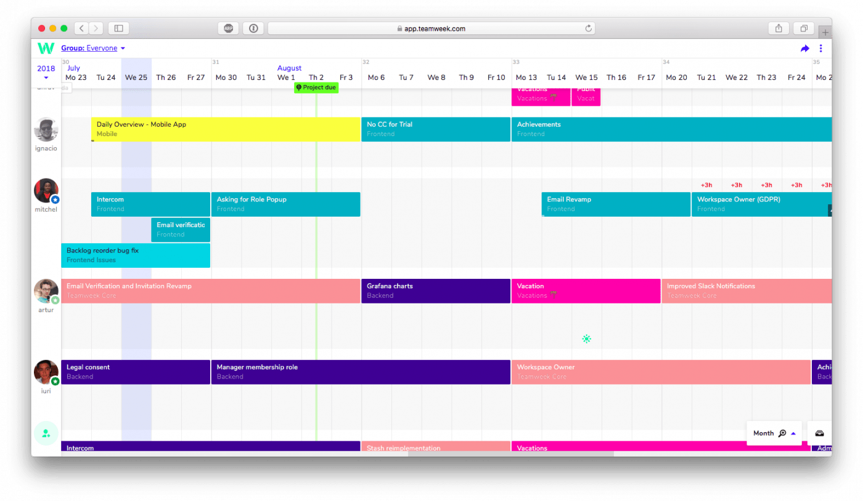Open the No CC for Trial task
Image resolution: width=863 pixels, height=501 pixels.
click(436, 129)
